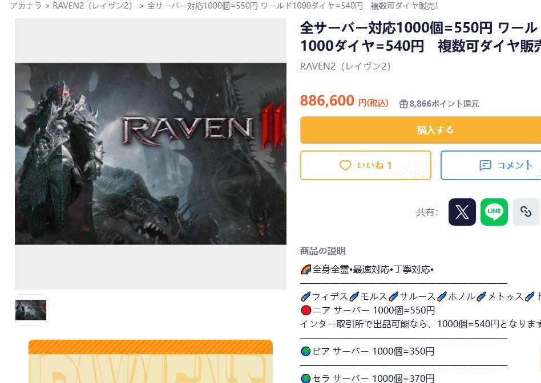This screenshot has width=541, height=383.
Task: Copy the listing link with chain icon
Action: tap(526, 212)
